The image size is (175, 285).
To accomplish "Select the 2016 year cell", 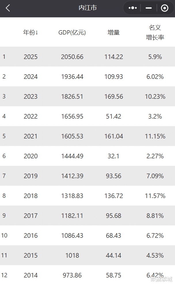I will click(x=31, y=236).
